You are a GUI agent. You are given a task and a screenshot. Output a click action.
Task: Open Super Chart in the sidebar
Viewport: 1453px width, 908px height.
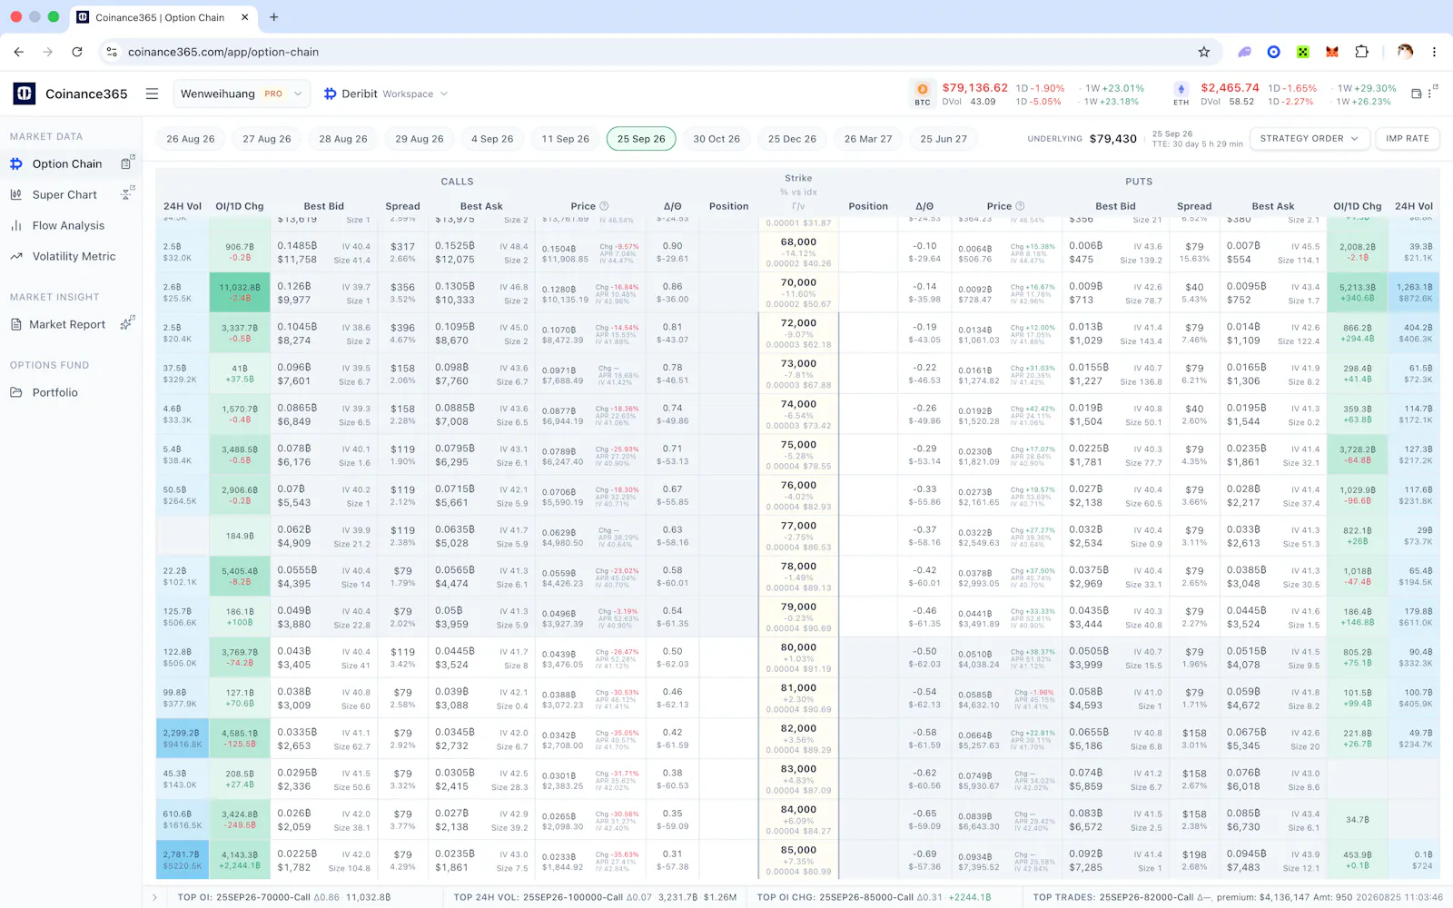click(x=64, y=194)
